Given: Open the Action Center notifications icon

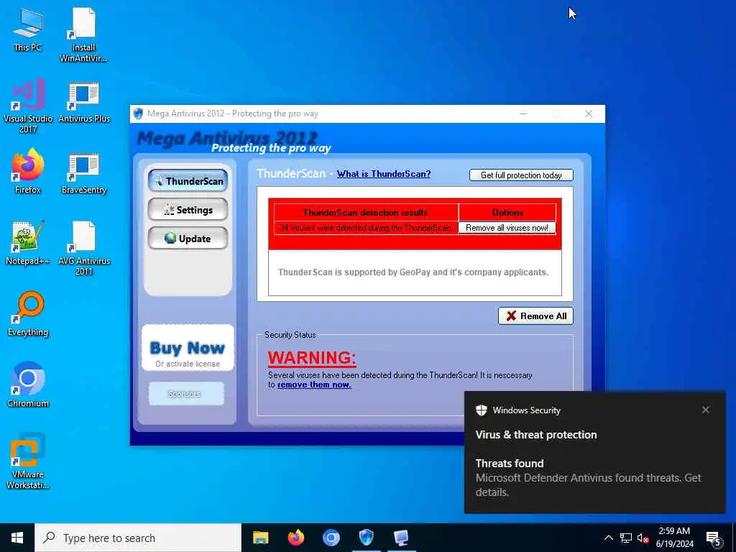Looking at the screenshot, I should (714, 538).
